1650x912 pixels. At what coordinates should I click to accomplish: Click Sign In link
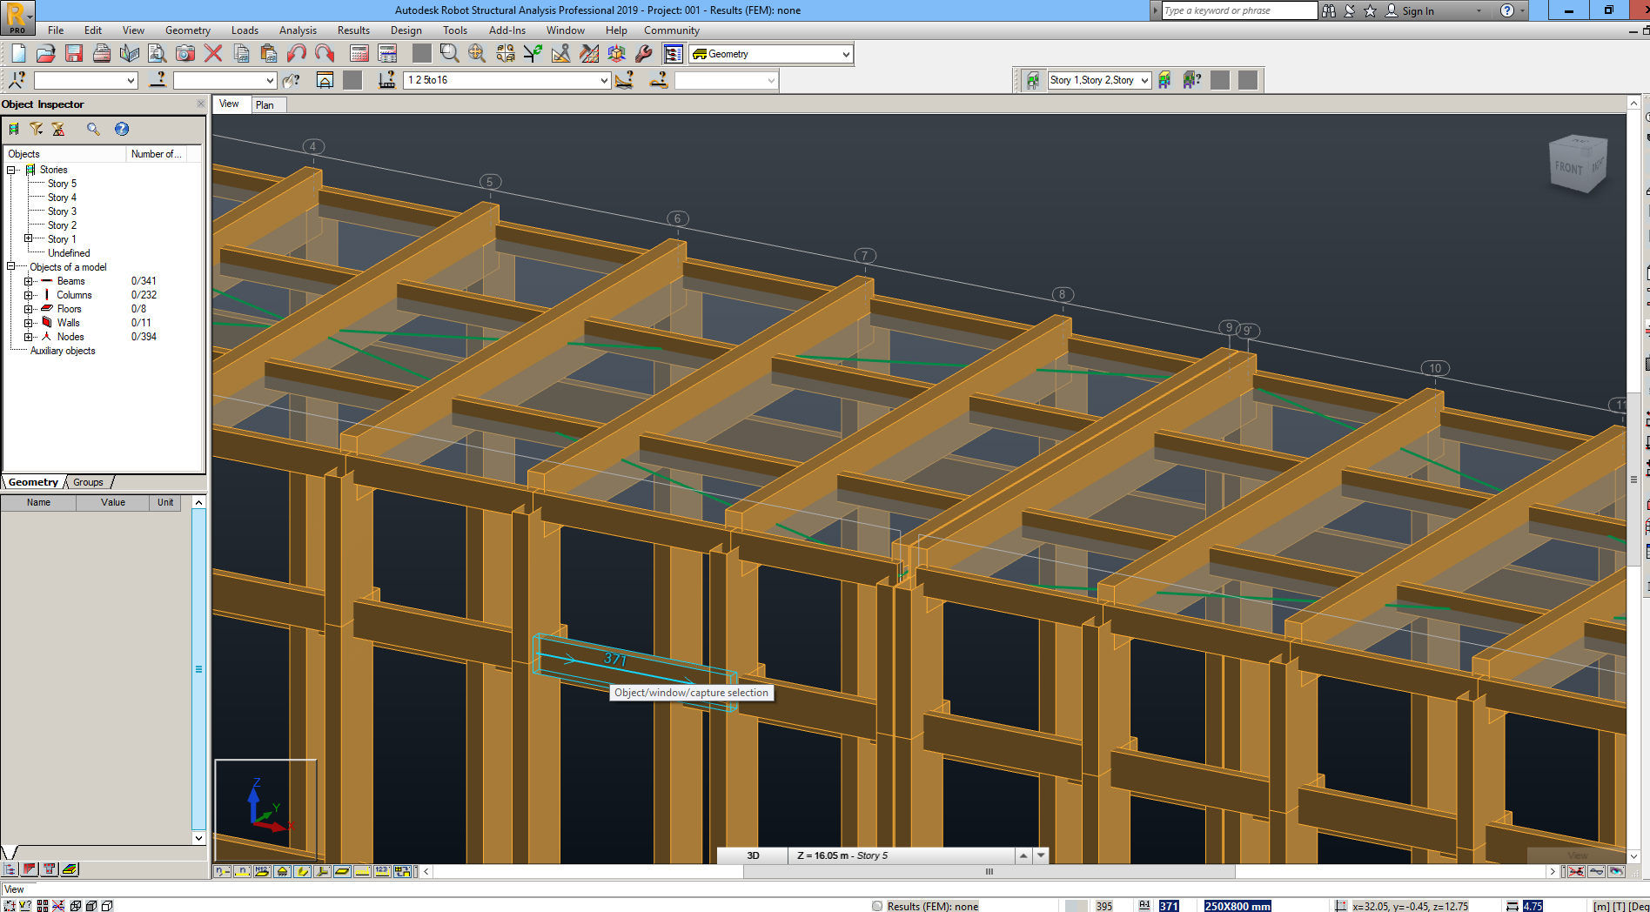click(1418, 10)
